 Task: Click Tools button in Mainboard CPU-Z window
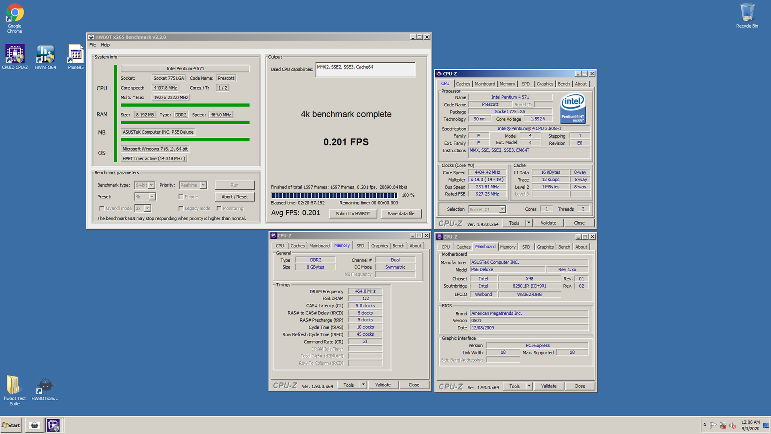(x=514, y=386)
